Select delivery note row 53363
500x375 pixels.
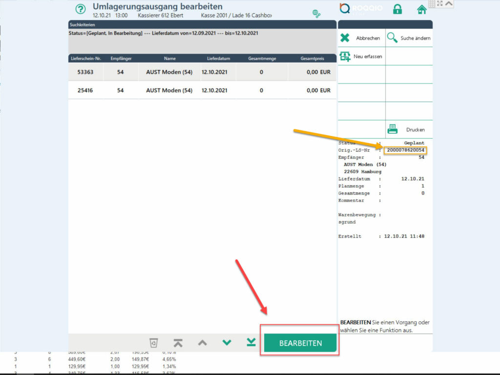coord(202,72)
